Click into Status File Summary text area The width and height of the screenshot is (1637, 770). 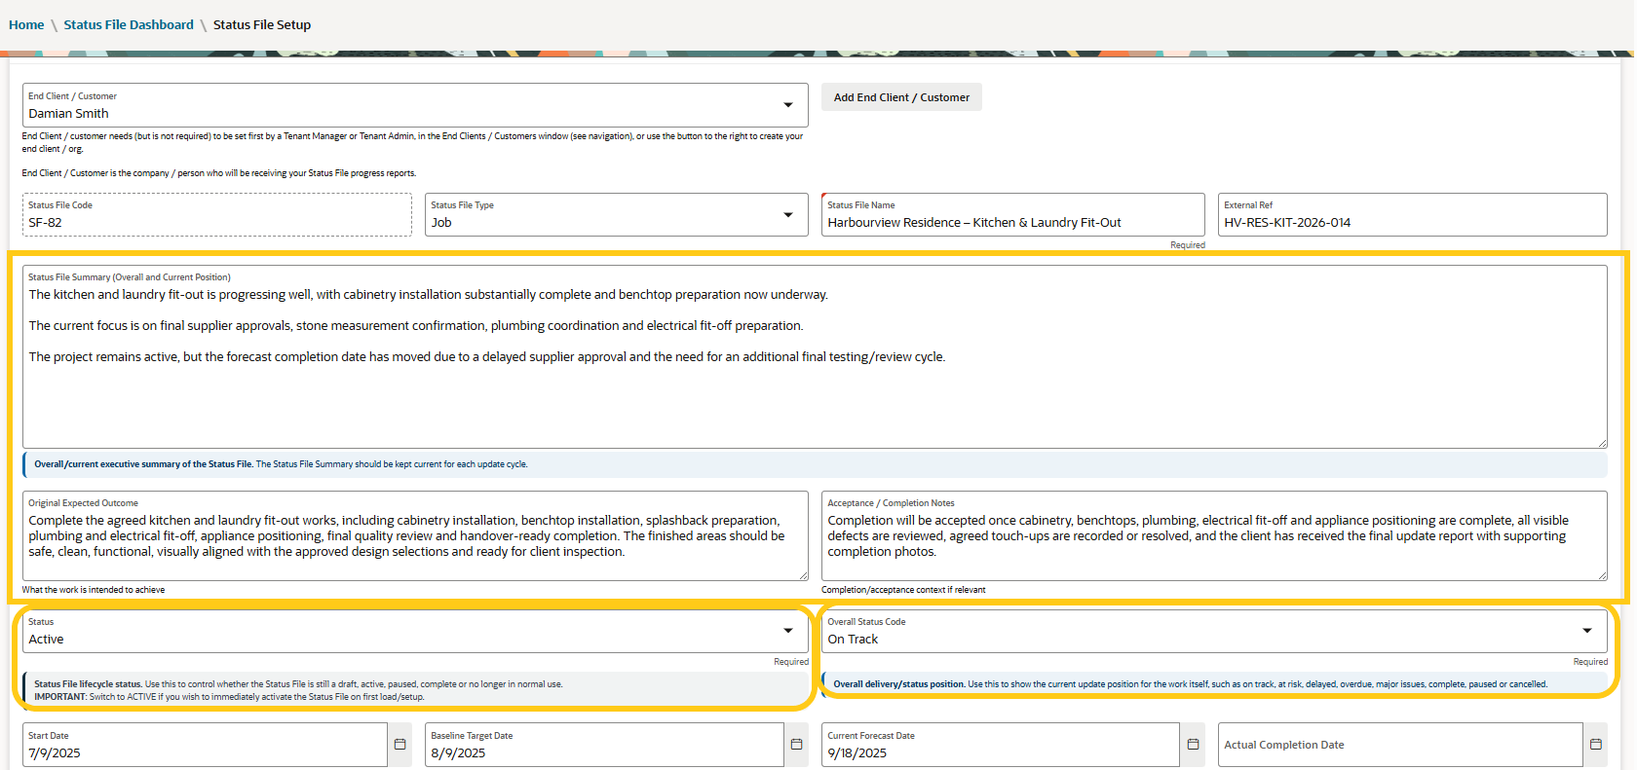point(815,357)
